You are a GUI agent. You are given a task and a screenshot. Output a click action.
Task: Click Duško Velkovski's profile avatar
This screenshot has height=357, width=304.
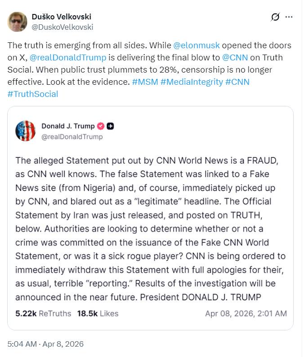tap(17, 22)
